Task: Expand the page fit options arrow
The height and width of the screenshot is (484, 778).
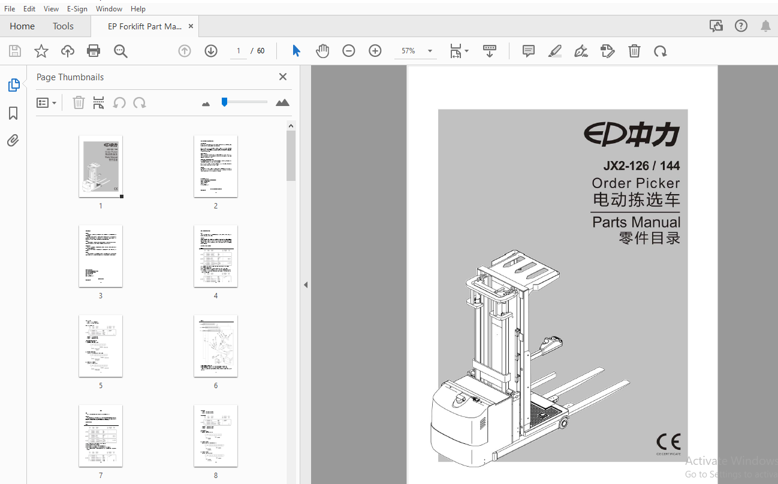Action: point(467,52)
